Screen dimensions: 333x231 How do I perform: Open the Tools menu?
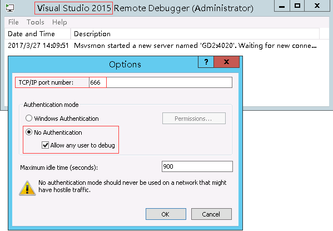coord(35,22)
